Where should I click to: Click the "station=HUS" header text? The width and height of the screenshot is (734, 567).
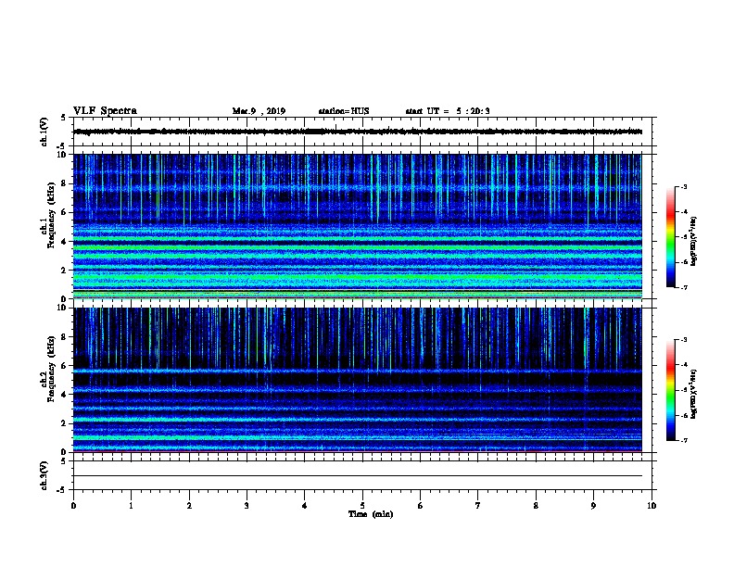tap(344, 111)
